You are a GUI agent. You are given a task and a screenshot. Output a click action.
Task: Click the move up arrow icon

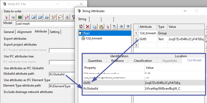[x=121, y=27]
